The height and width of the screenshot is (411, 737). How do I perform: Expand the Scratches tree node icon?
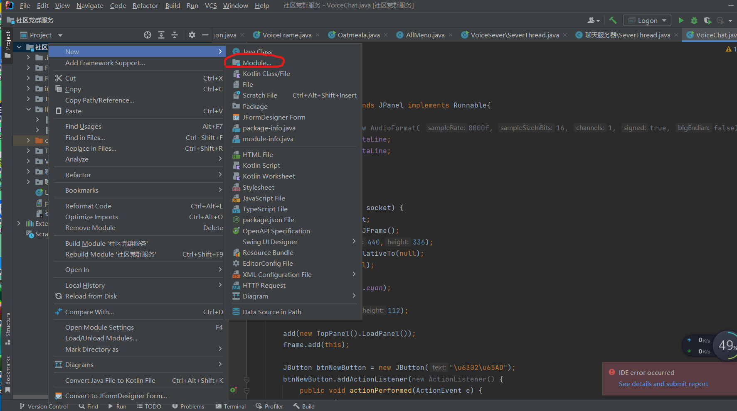(30, 234)
